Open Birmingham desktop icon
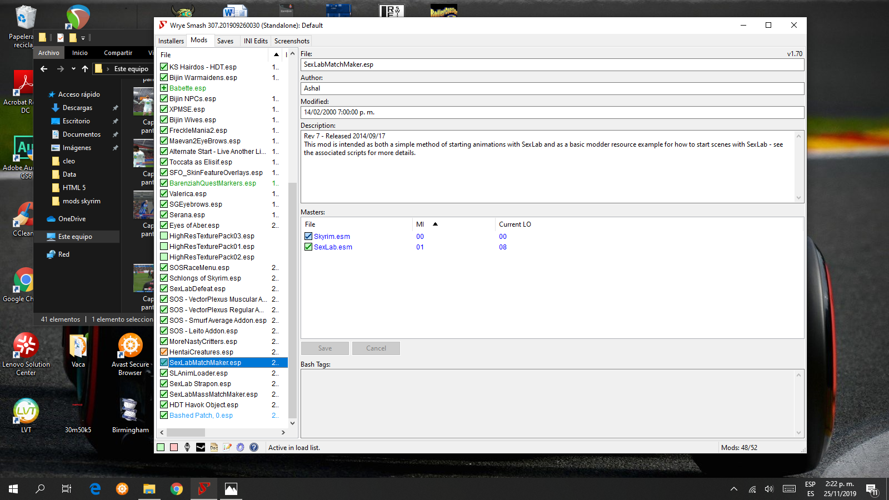This screenshot has width=889, height=500. pyautogui.click(x=130, y=416)
